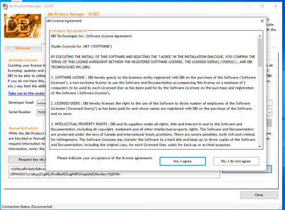The height and width of the screenshot is (210, 285).
Task: Click scrollbar up arrow in license text
Action: [x=259, y=36]
